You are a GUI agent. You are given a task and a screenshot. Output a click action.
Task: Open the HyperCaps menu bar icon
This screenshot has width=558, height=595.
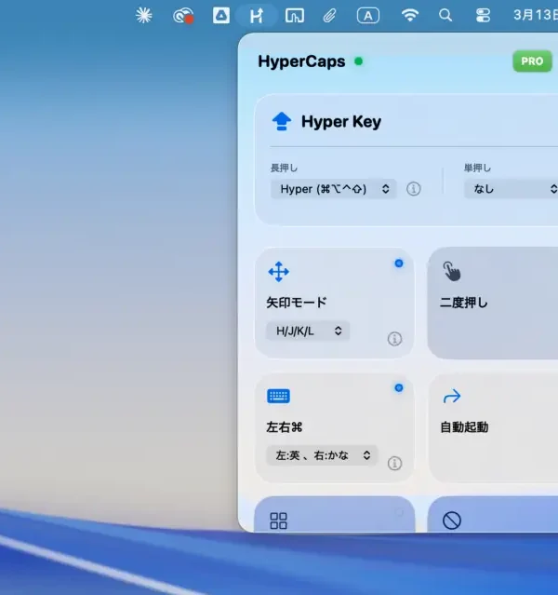(x=257, y=16)
